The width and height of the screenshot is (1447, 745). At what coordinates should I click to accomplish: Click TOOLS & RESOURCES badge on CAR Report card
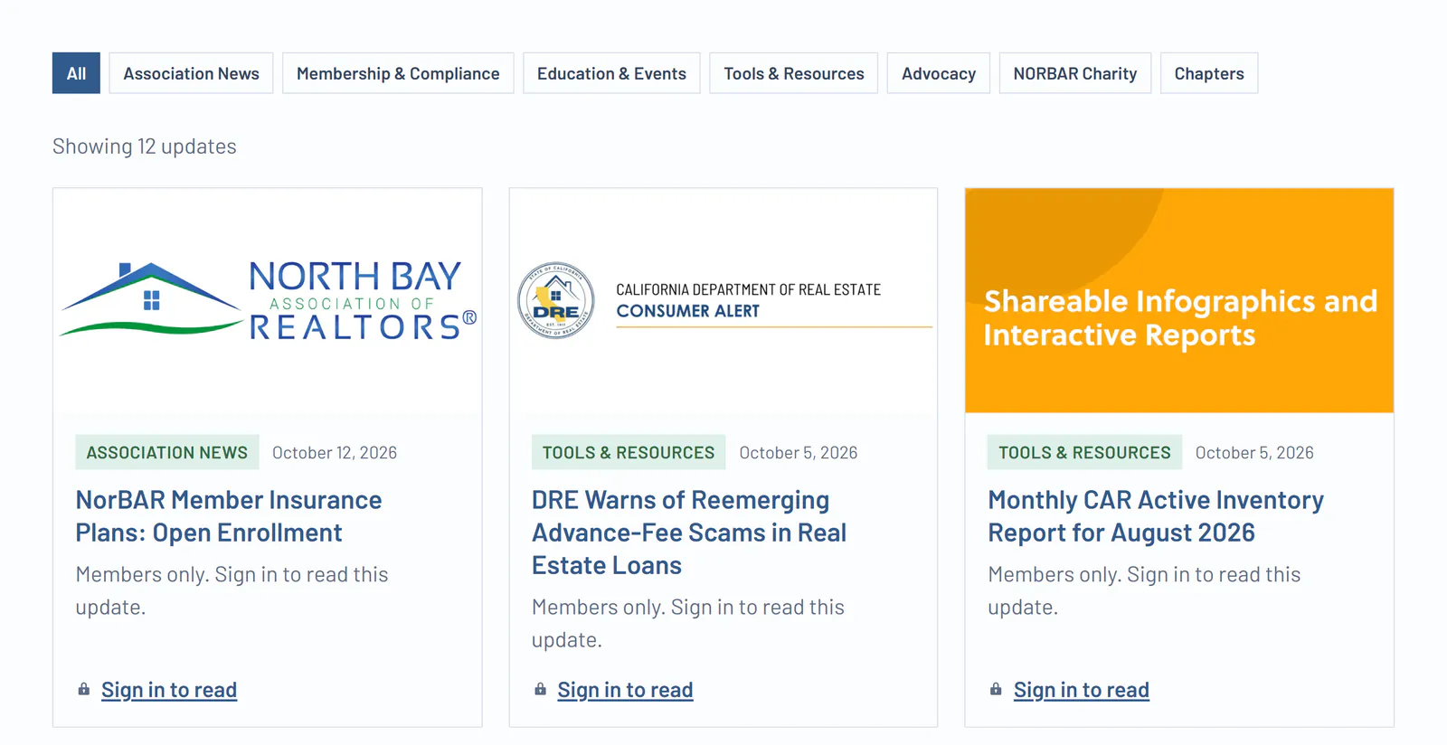1084,452
